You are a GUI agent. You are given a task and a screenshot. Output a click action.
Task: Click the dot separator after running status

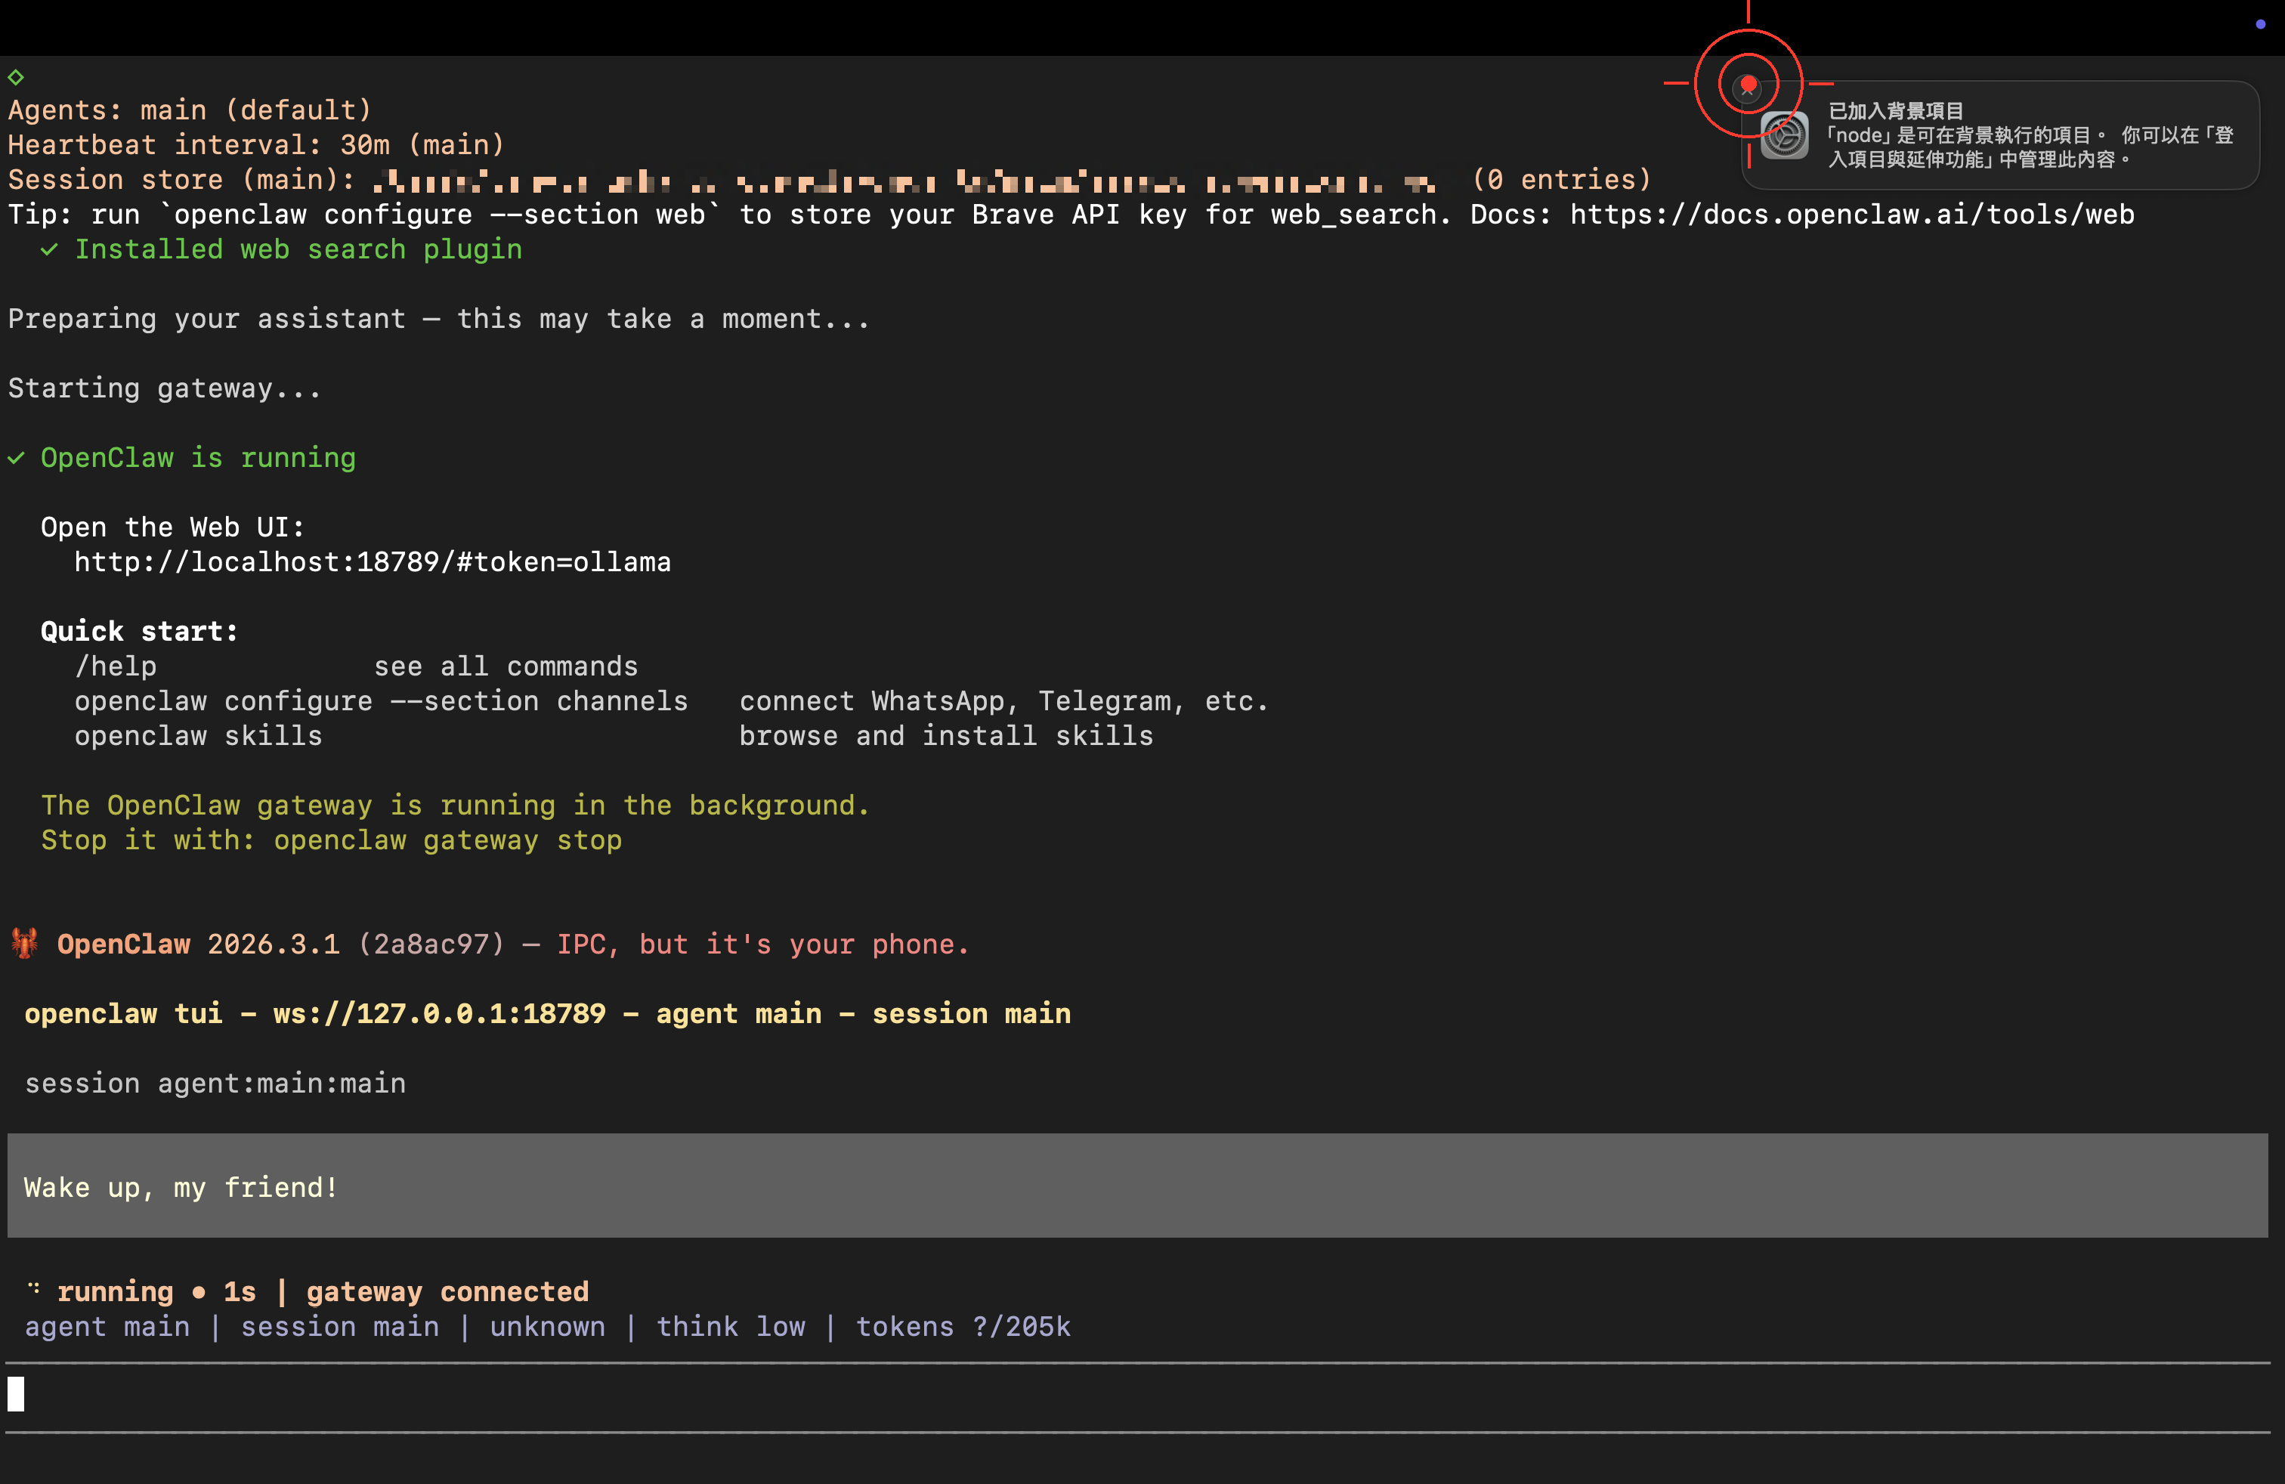(199, 1292)
